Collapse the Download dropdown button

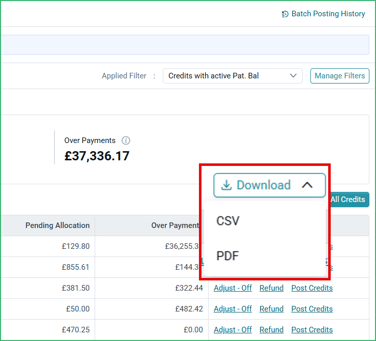(x=270, y=185)
